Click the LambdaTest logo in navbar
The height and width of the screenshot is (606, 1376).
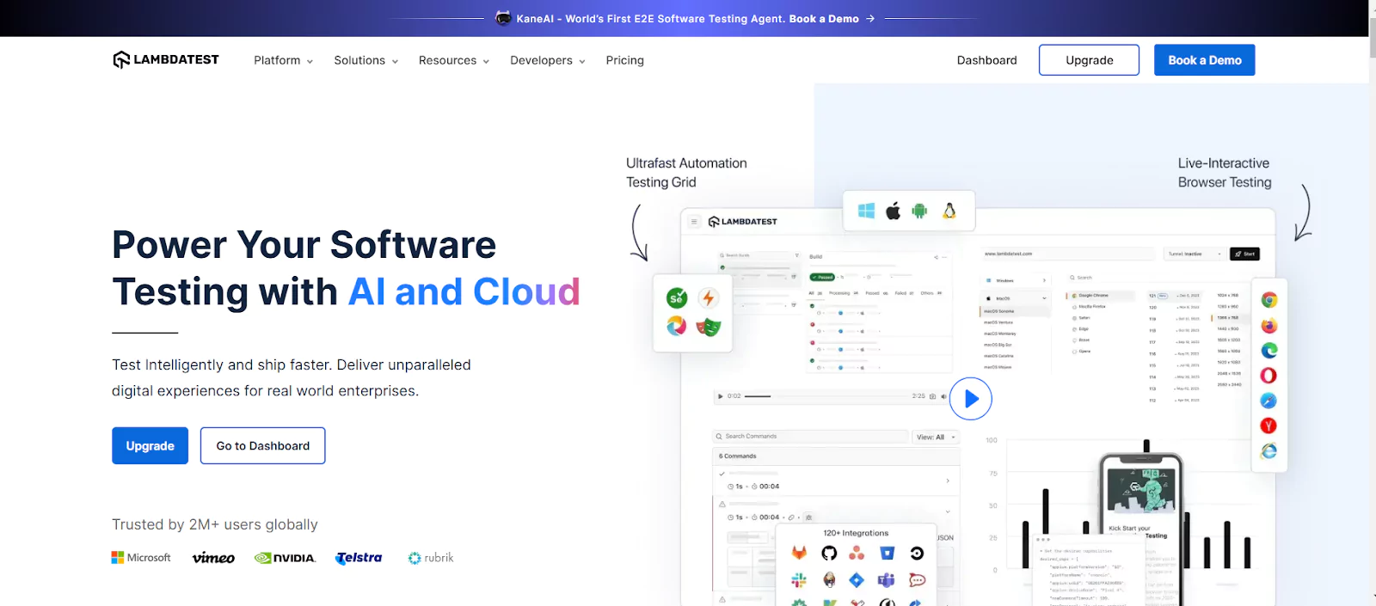tap(166, 59)
